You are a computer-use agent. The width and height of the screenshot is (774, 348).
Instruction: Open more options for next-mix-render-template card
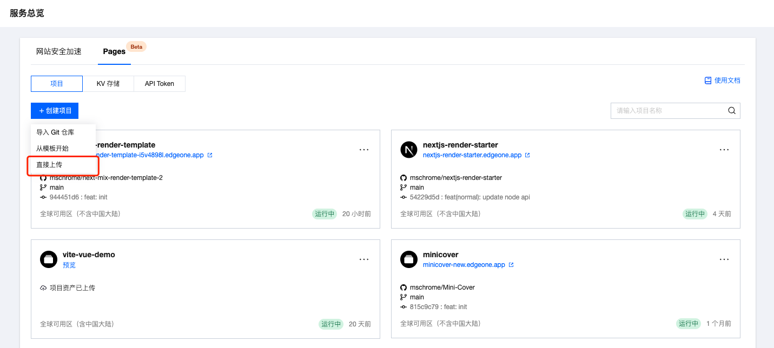tap(364, 150)
